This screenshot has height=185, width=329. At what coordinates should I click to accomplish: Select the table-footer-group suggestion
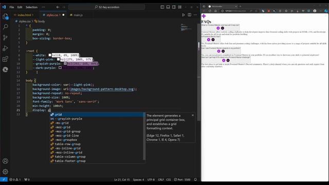(97, 161)
